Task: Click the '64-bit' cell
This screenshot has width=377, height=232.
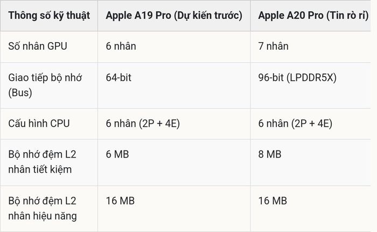Action: (119, 78)
